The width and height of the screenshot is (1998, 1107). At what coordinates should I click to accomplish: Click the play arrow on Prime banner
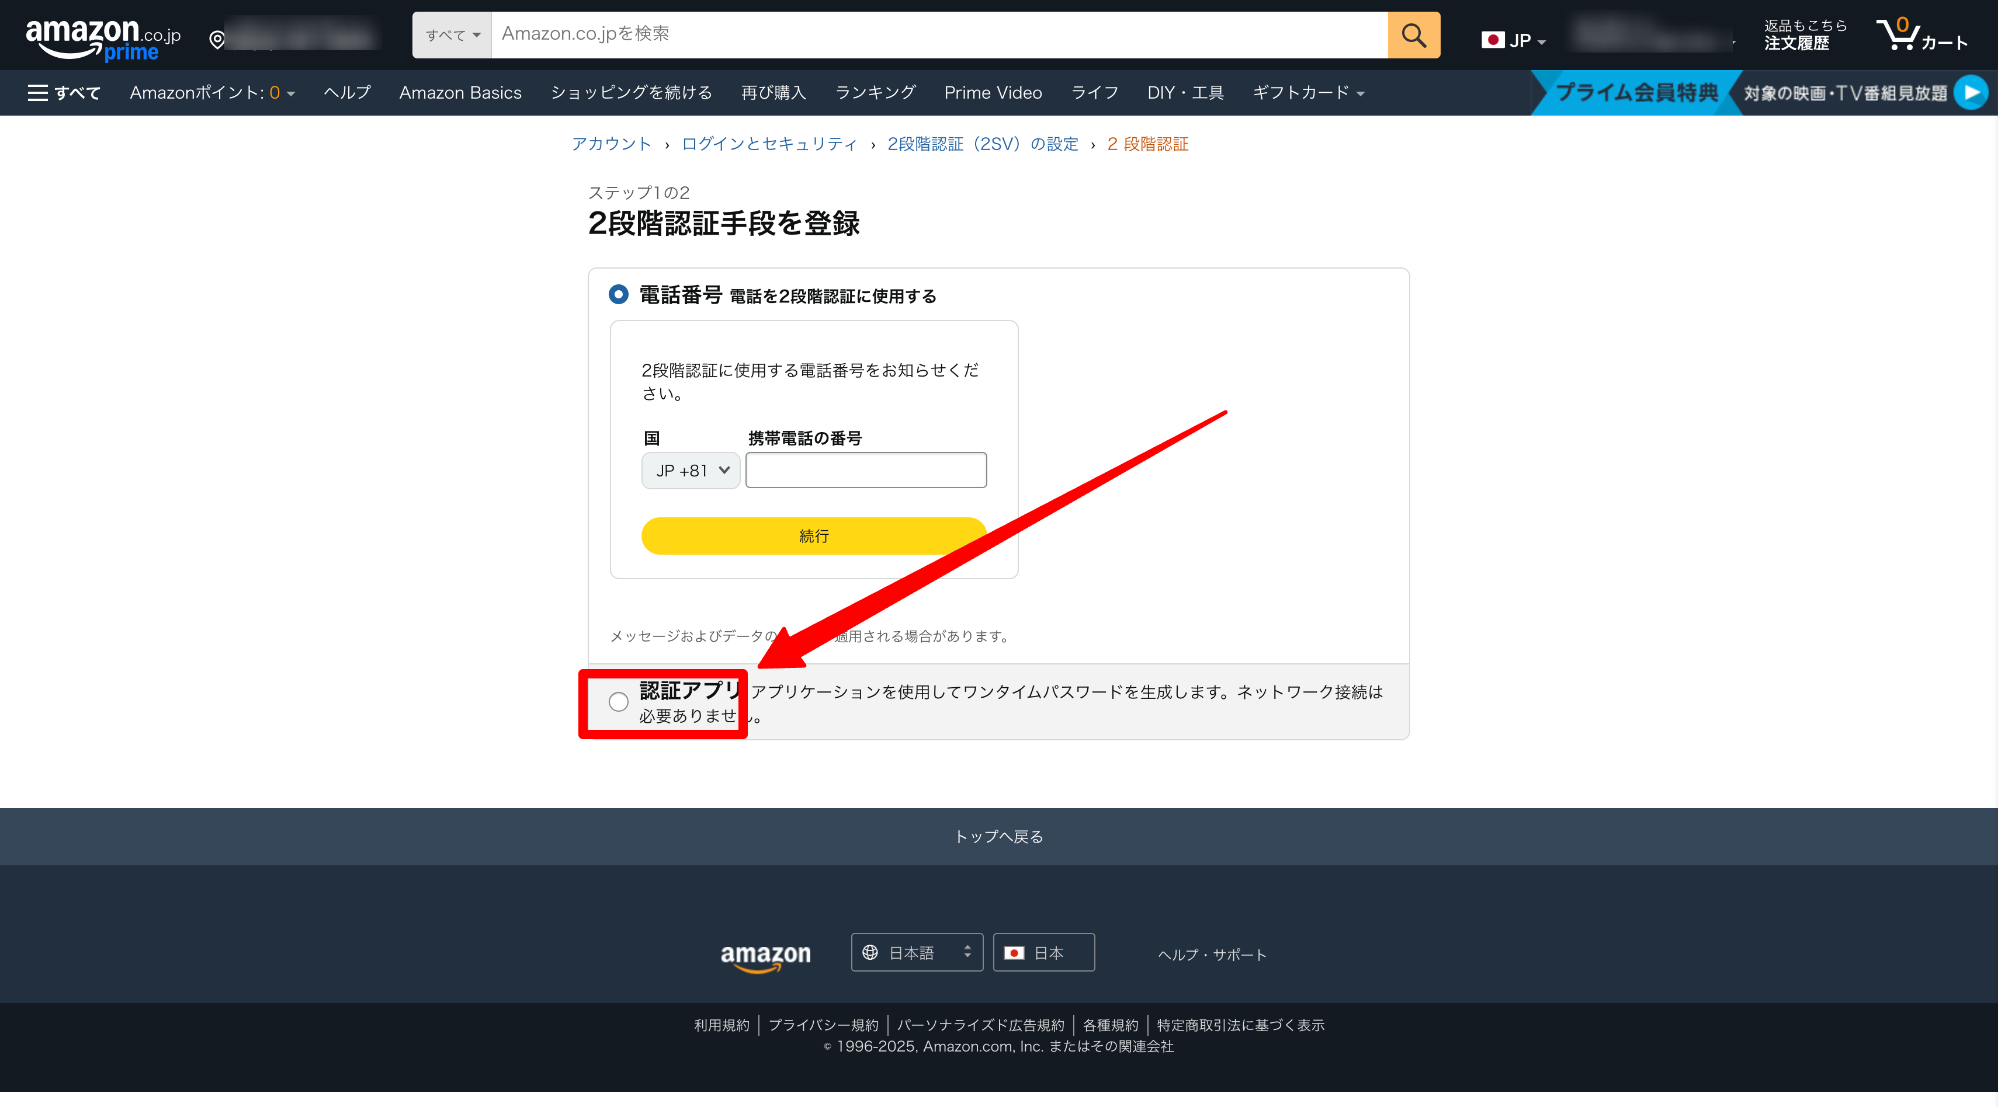[1971, 93]
